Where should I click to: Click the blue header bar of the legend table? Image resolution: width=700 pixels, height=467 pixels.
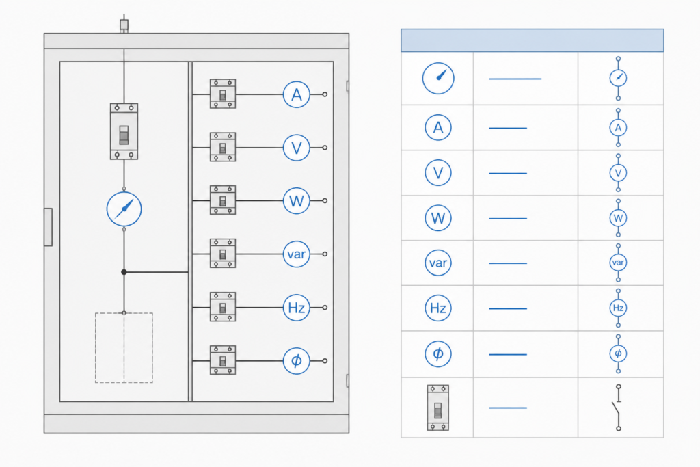click(x=532, y=40)
